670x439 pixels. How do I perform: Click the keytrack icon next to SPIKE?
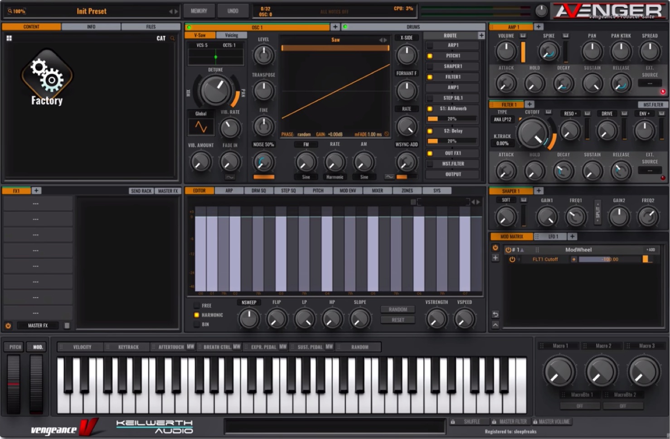(x=566, y=35)
